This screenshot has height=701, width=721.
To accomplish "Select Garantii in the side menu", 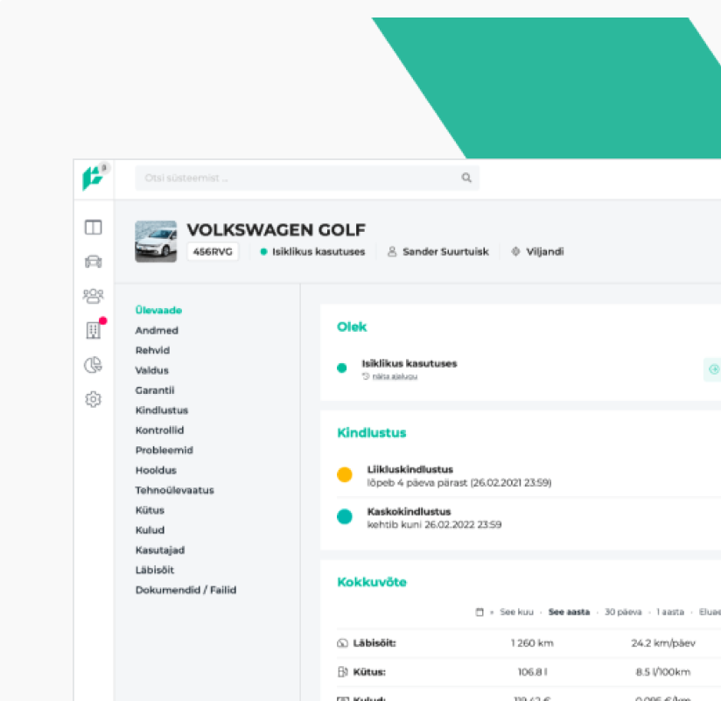I will point(155,390).
